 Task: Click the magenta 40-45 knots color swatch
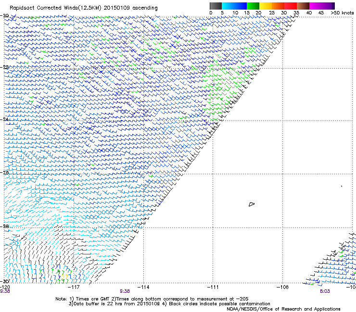316,6
